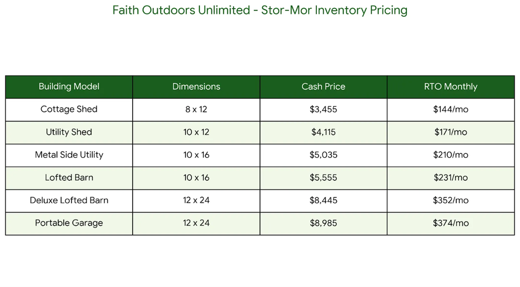Select the Dimensions column header
520x287 pixels.
coord(196,86)
